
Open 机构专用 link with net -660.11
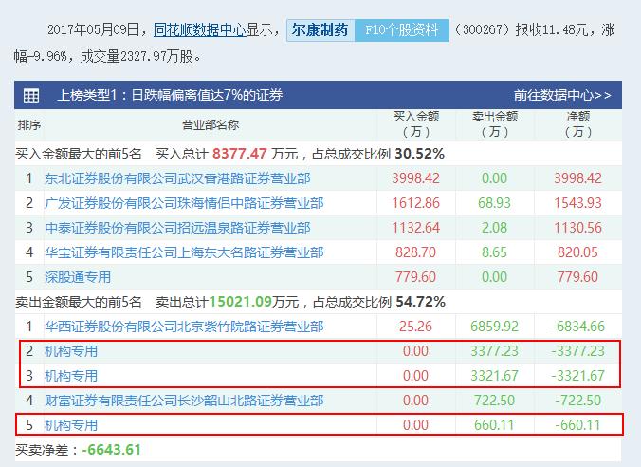[71, 425]
